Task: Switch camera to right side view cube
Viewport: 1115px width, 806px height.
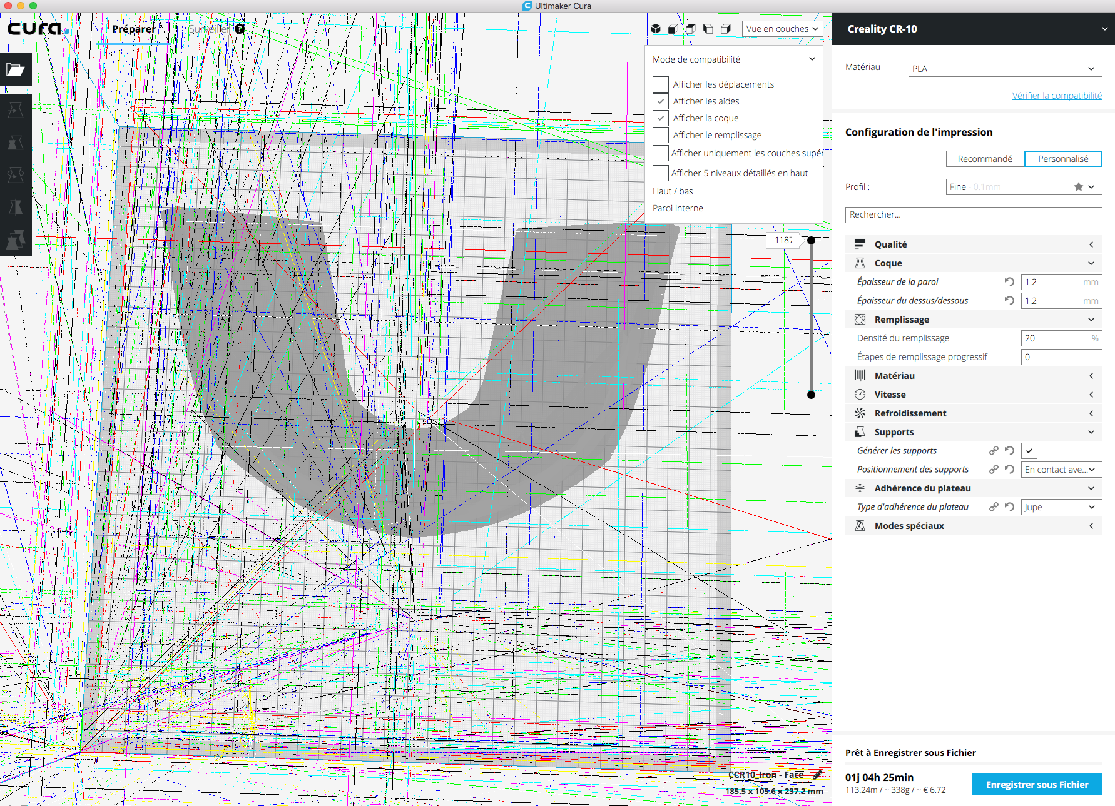Action: 726,29
